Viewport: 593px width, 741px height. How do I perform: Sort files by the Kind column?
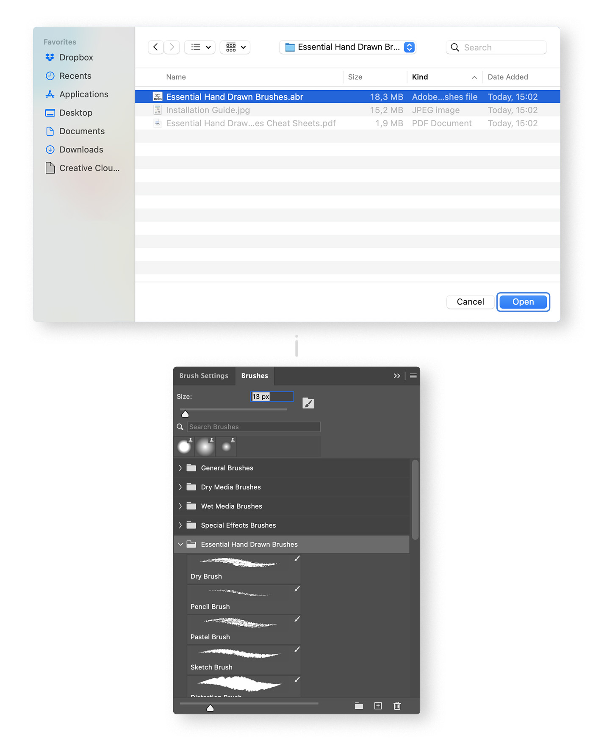pyautogui.click(x=444, y=77)
